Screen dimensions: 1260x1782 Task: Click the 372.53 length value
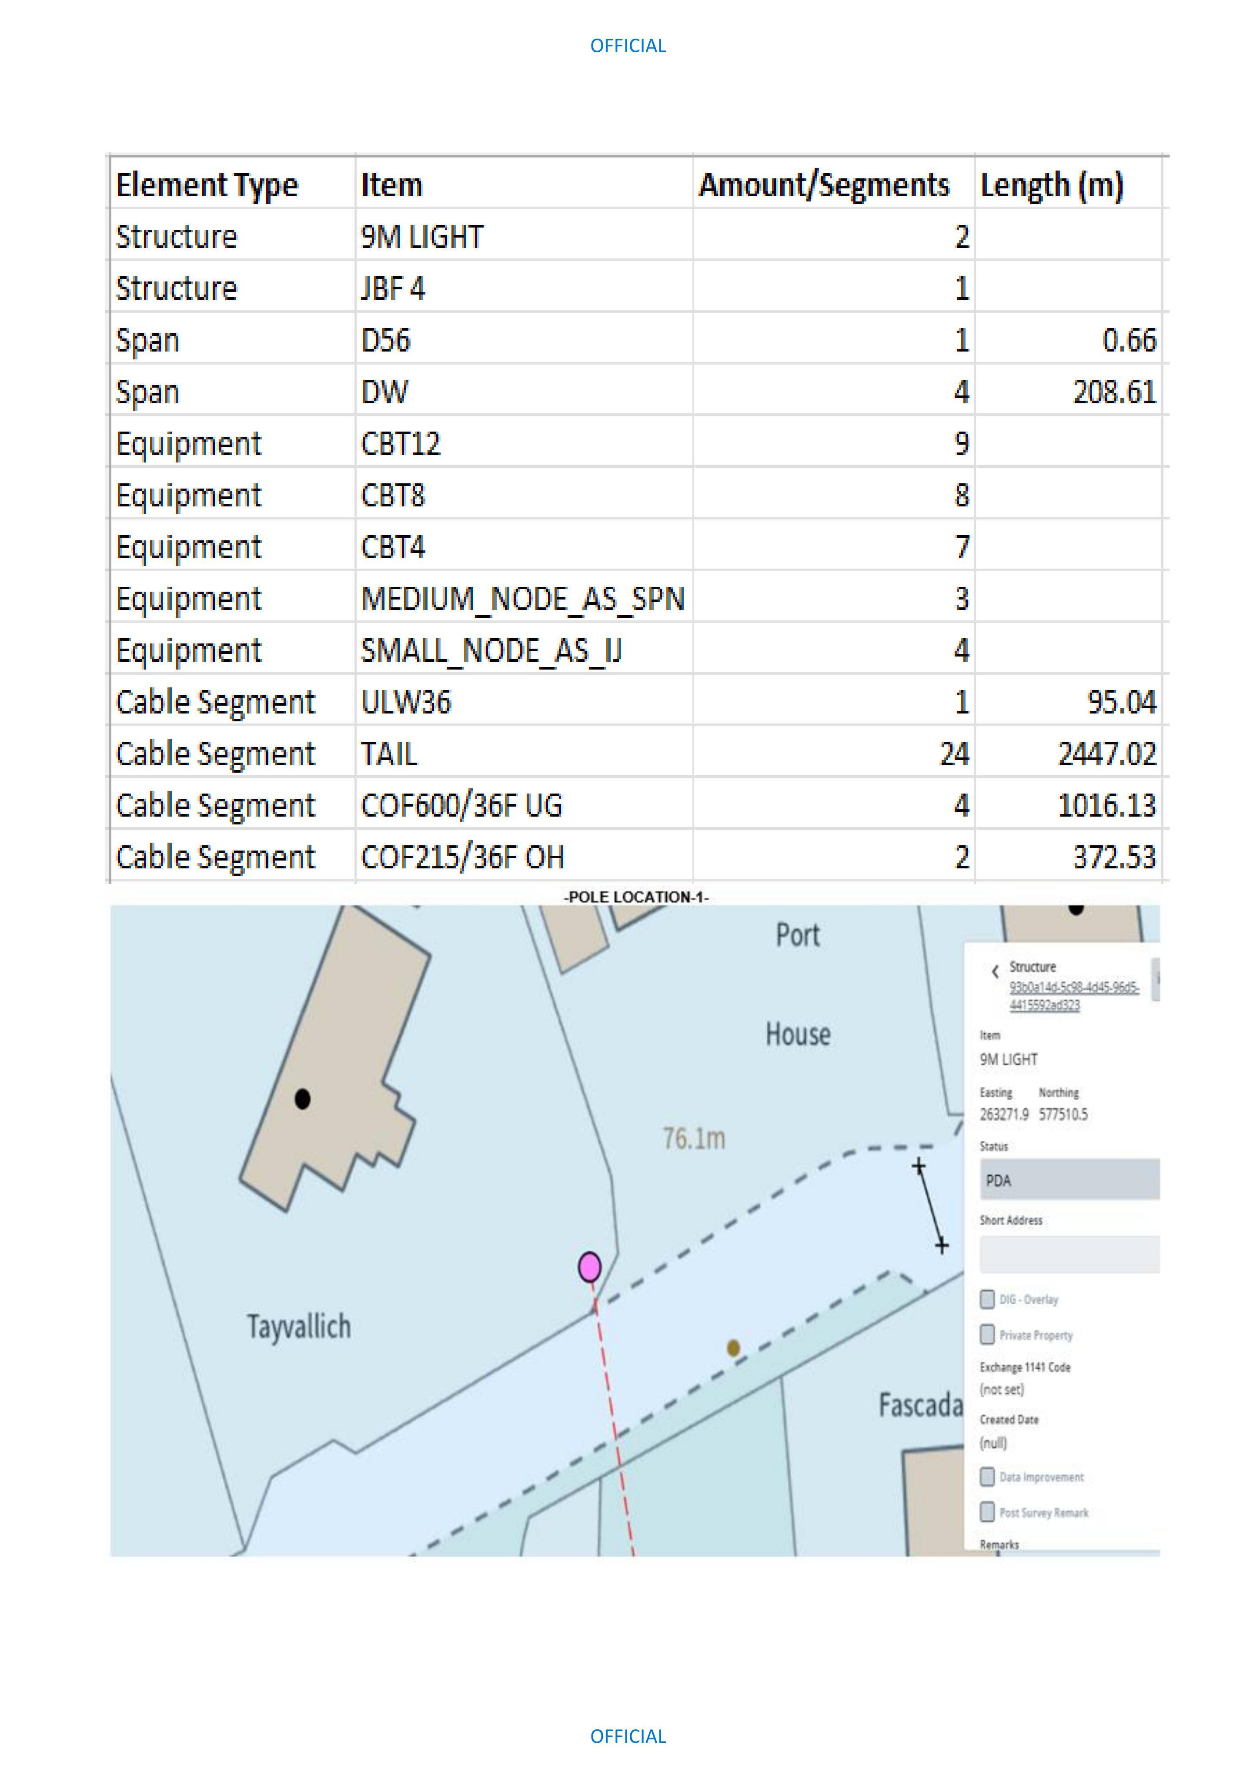point(1115,858)
